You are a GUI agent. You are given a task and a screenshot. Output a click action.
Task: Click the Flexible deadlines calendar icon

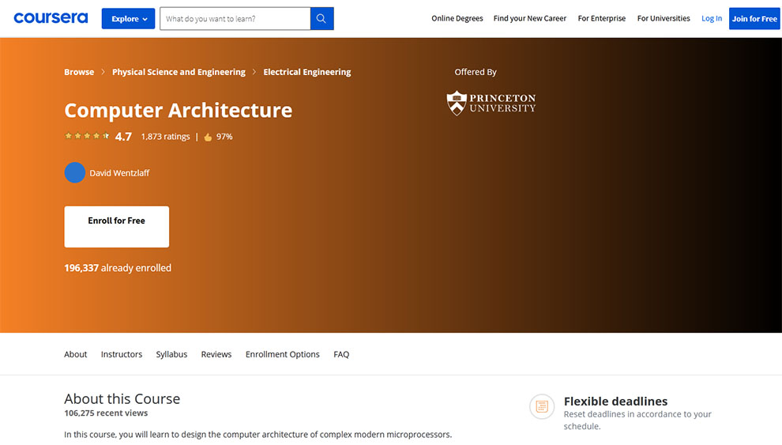(x=542, y=406)
